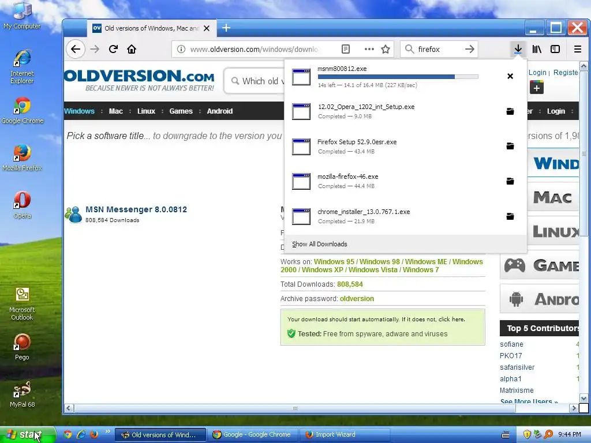Open the Firefox home page icon

click(132, 49)
